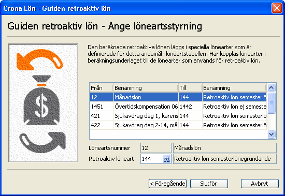Click the Till value 144 in Månadslön row
The image size is (285, 196).
[190, 97]
